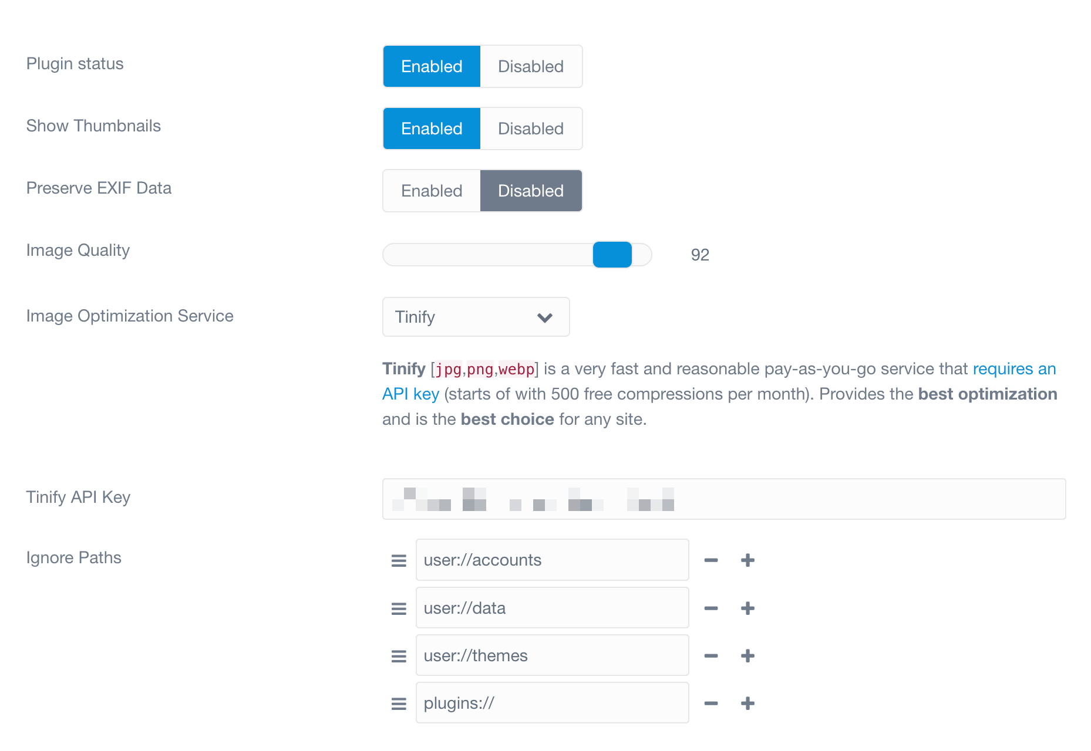Screen dimensions: 1091x751
Task: Click the Tinify dropdown chevron arrow
Action: click(545, 317)
